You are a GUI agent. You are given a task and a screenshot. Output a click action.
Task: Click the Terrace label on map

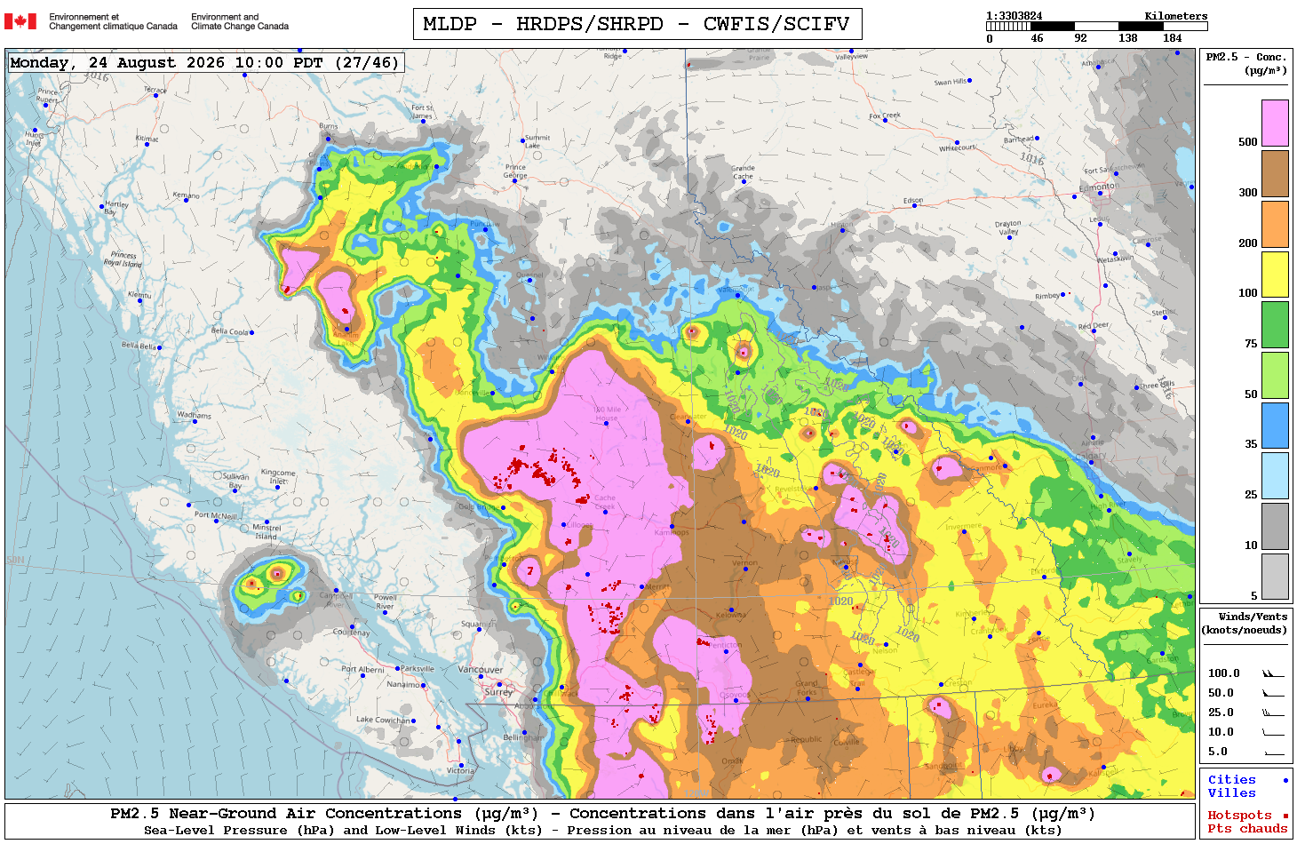click(155, 90)
